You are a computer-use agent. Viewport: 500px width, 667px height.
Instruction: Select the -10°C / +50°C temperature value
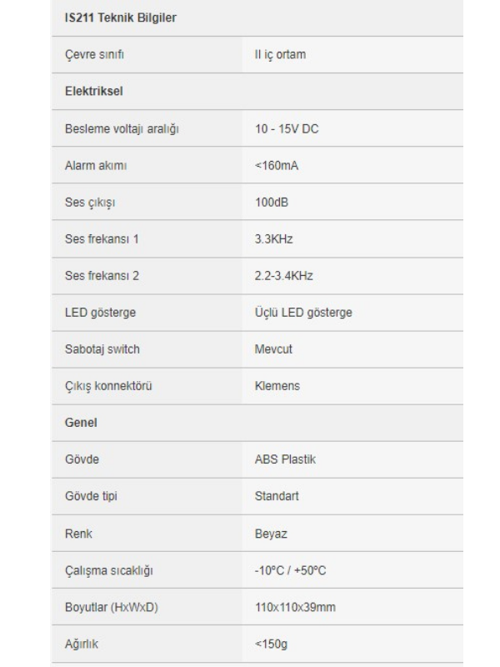(290, 570)
